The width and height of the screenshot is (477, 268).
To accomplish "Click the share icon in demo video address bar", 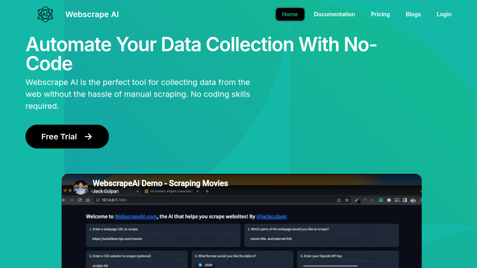I will pyautogui.click(x=339, y=200).
